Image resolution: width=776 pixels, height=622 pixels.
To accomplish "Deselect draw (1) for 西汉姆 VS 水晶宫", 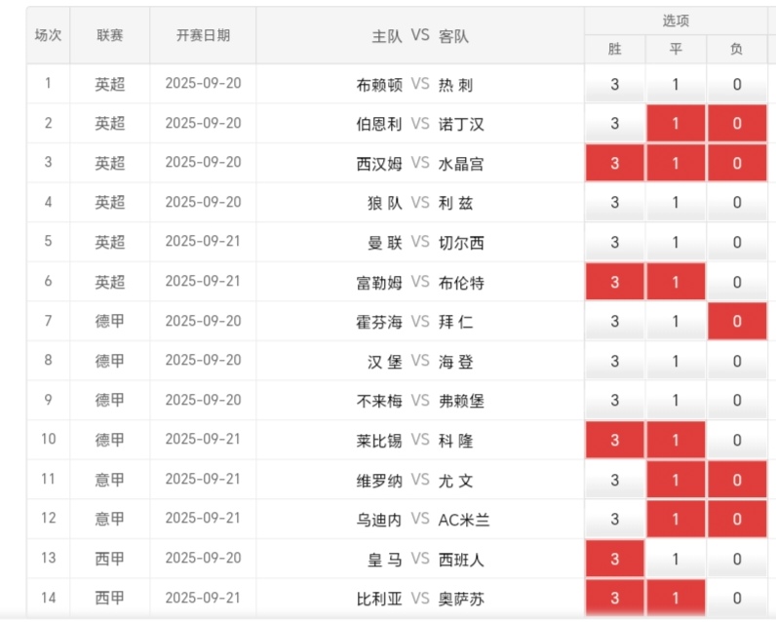I will [676, 163].
